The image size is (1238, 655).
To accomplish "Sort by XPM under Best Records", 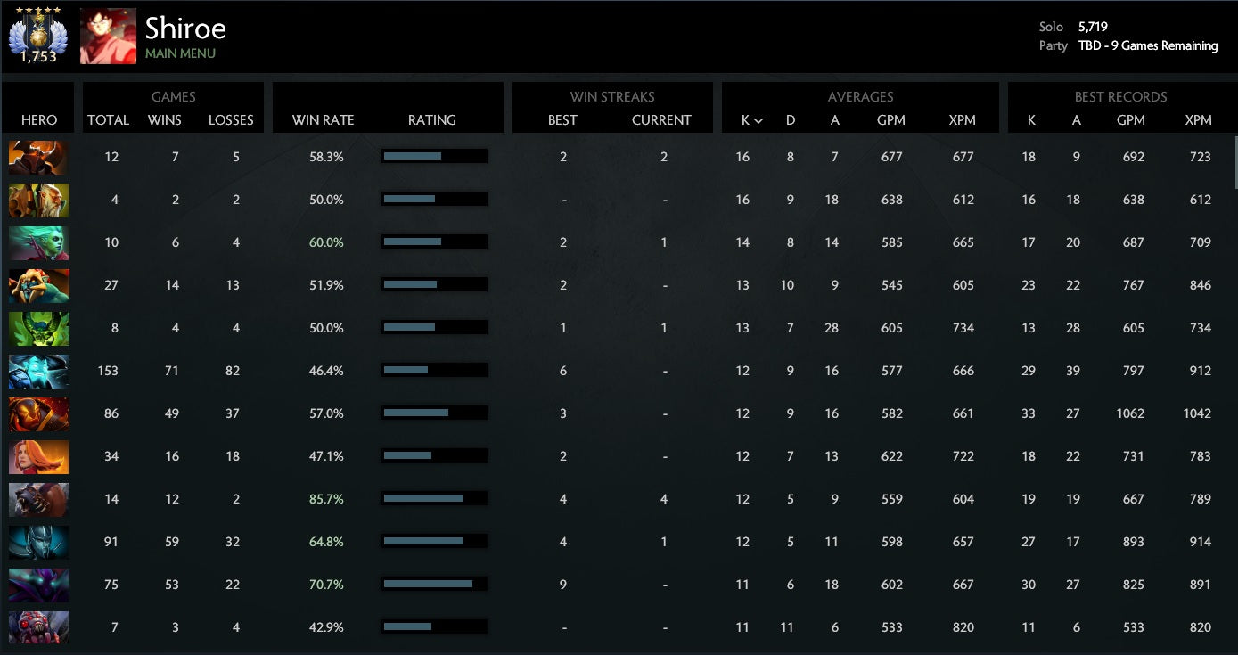I will (x=1198, y=120).
